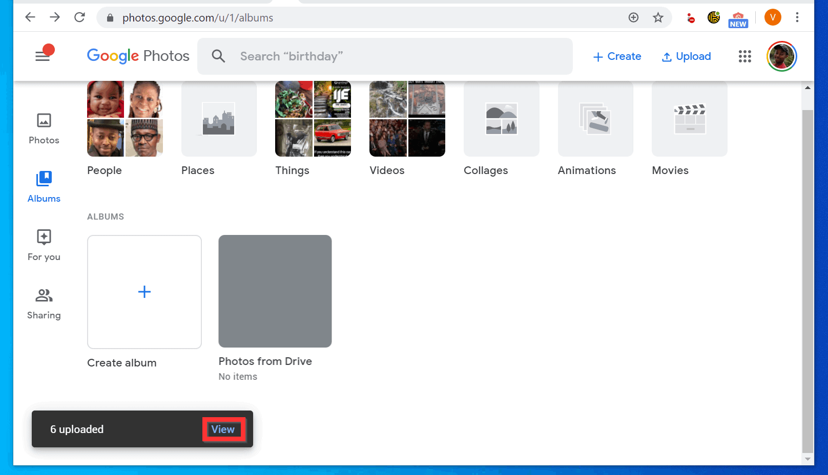
Task: Click the Videos label
Action: pos(387,170)
